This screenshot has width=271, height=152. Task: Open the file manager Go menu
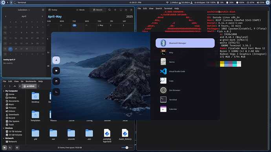point(22,81)
